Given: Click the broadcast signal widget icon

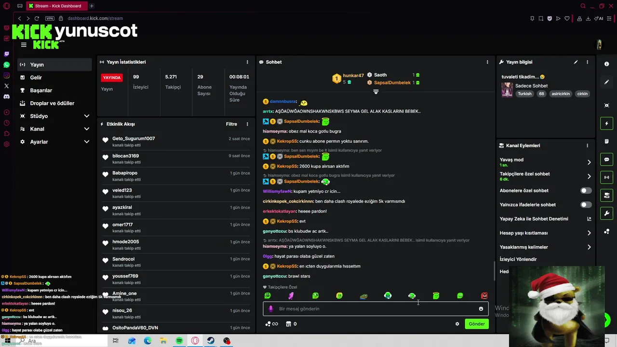Looking at the screenshot, I should pyautogui.click(x=606, y=177).
